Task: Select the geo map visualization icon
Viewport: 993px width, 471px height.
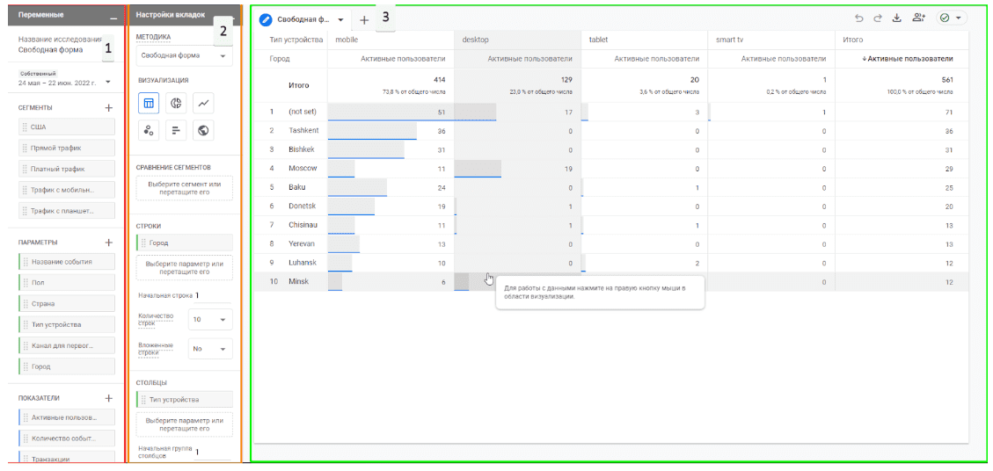Action: point(203,130)
